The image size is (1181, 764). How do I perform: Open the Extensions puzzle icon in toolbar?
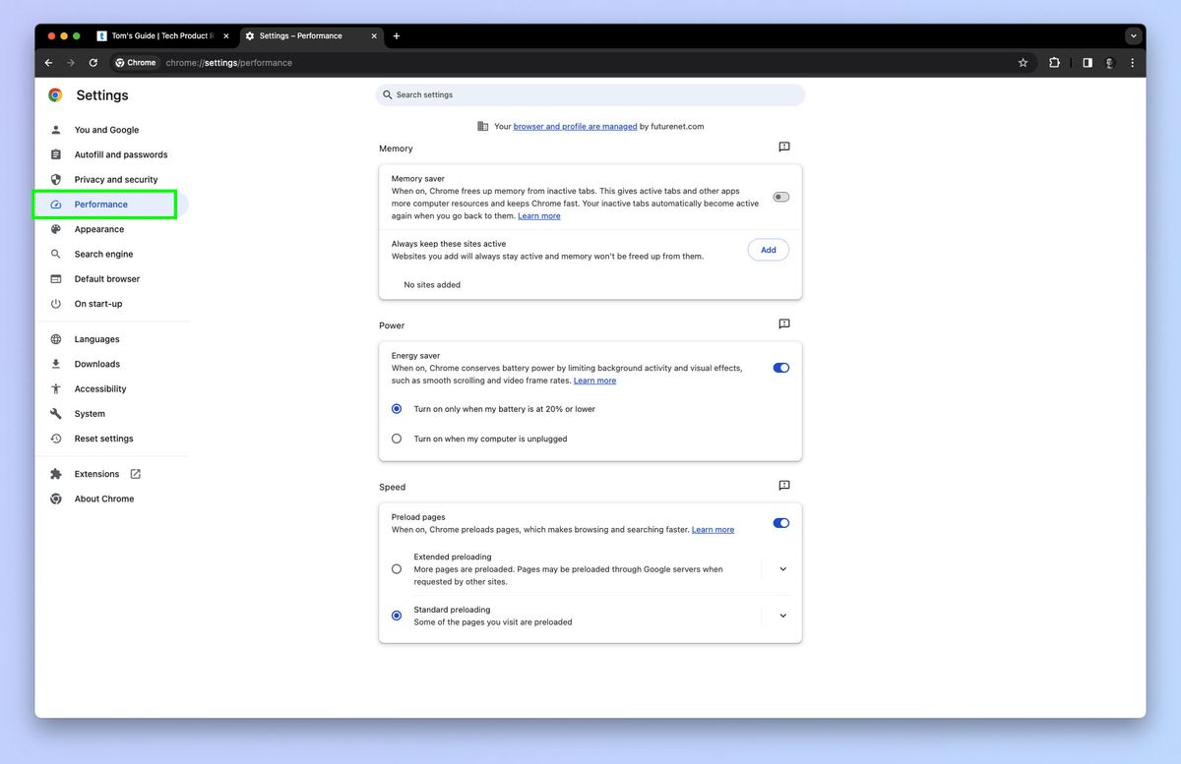coord(1054,62)
